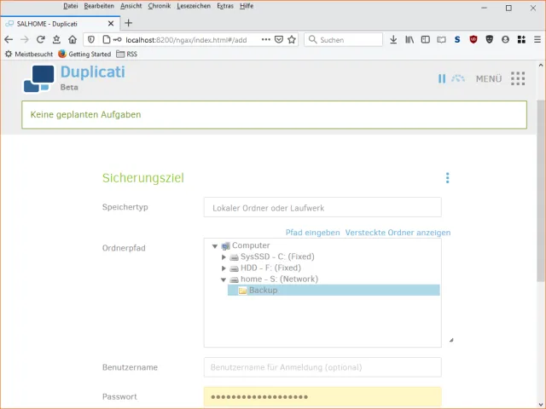Viewport: 546px width, 409px height.
Task: Focus the Benutzername input field
Action: 322,367
